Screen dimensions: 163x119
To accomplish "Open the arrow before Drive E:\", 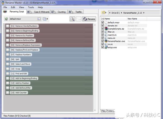I will pyautogui.click(x=110, y=13).
